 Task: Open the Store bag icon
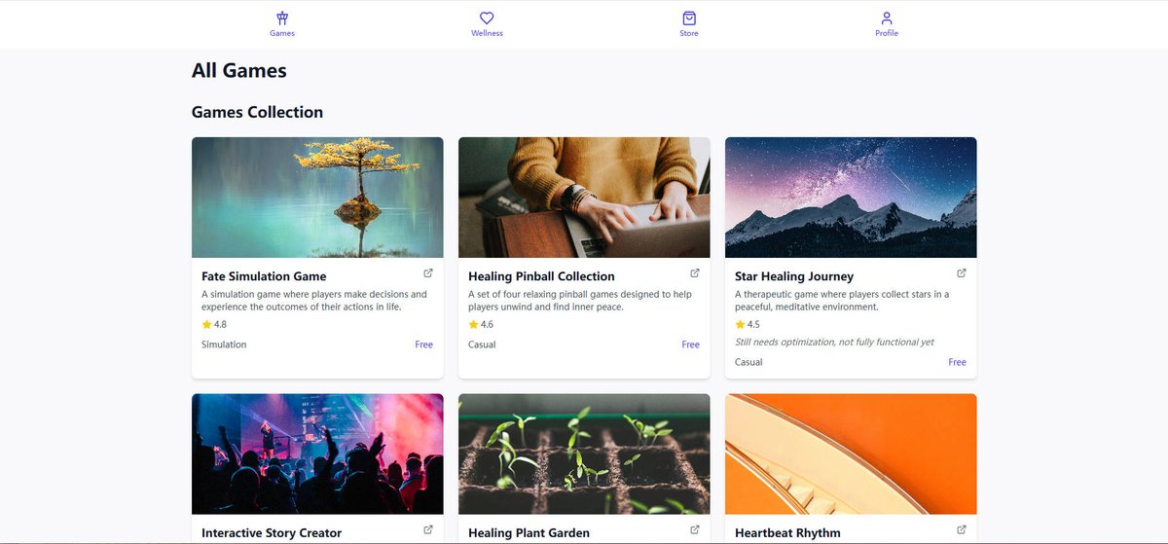[689, 18]
